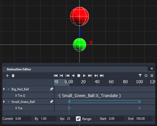
Task: Expand the Big_Red_Ball track
Action: (x=4, y=89)
